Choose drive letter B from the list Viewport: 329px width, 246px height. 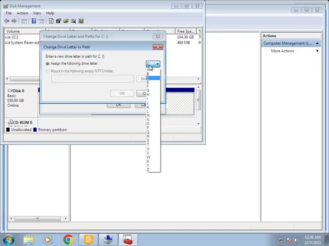(153, 74)
